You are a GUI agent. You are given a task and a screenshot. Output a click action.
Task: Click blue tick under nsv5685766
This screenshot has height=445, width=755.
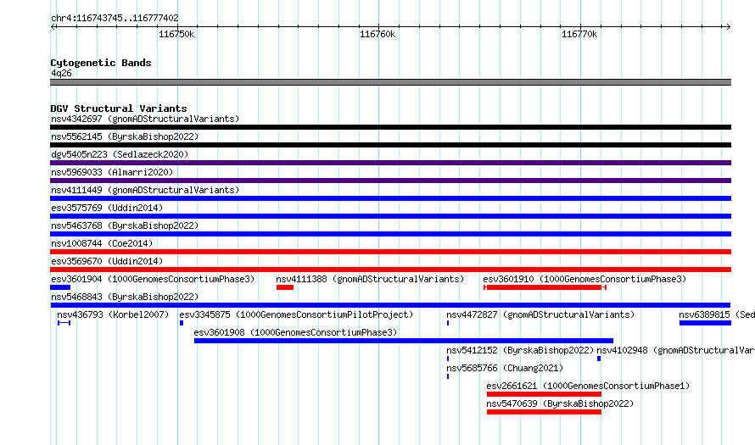[448, 376]
